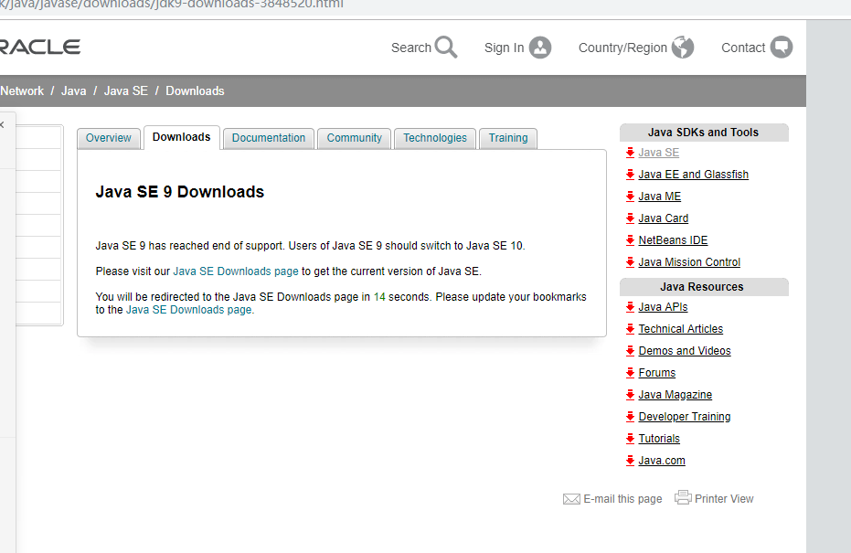Click Downloads in the breadcrumb
851x553 pixels.
(x=195, y=90)
